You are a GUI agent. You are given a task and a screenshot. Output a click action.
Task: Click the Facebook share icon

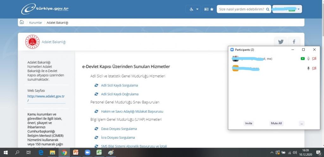tap(294, 42)
